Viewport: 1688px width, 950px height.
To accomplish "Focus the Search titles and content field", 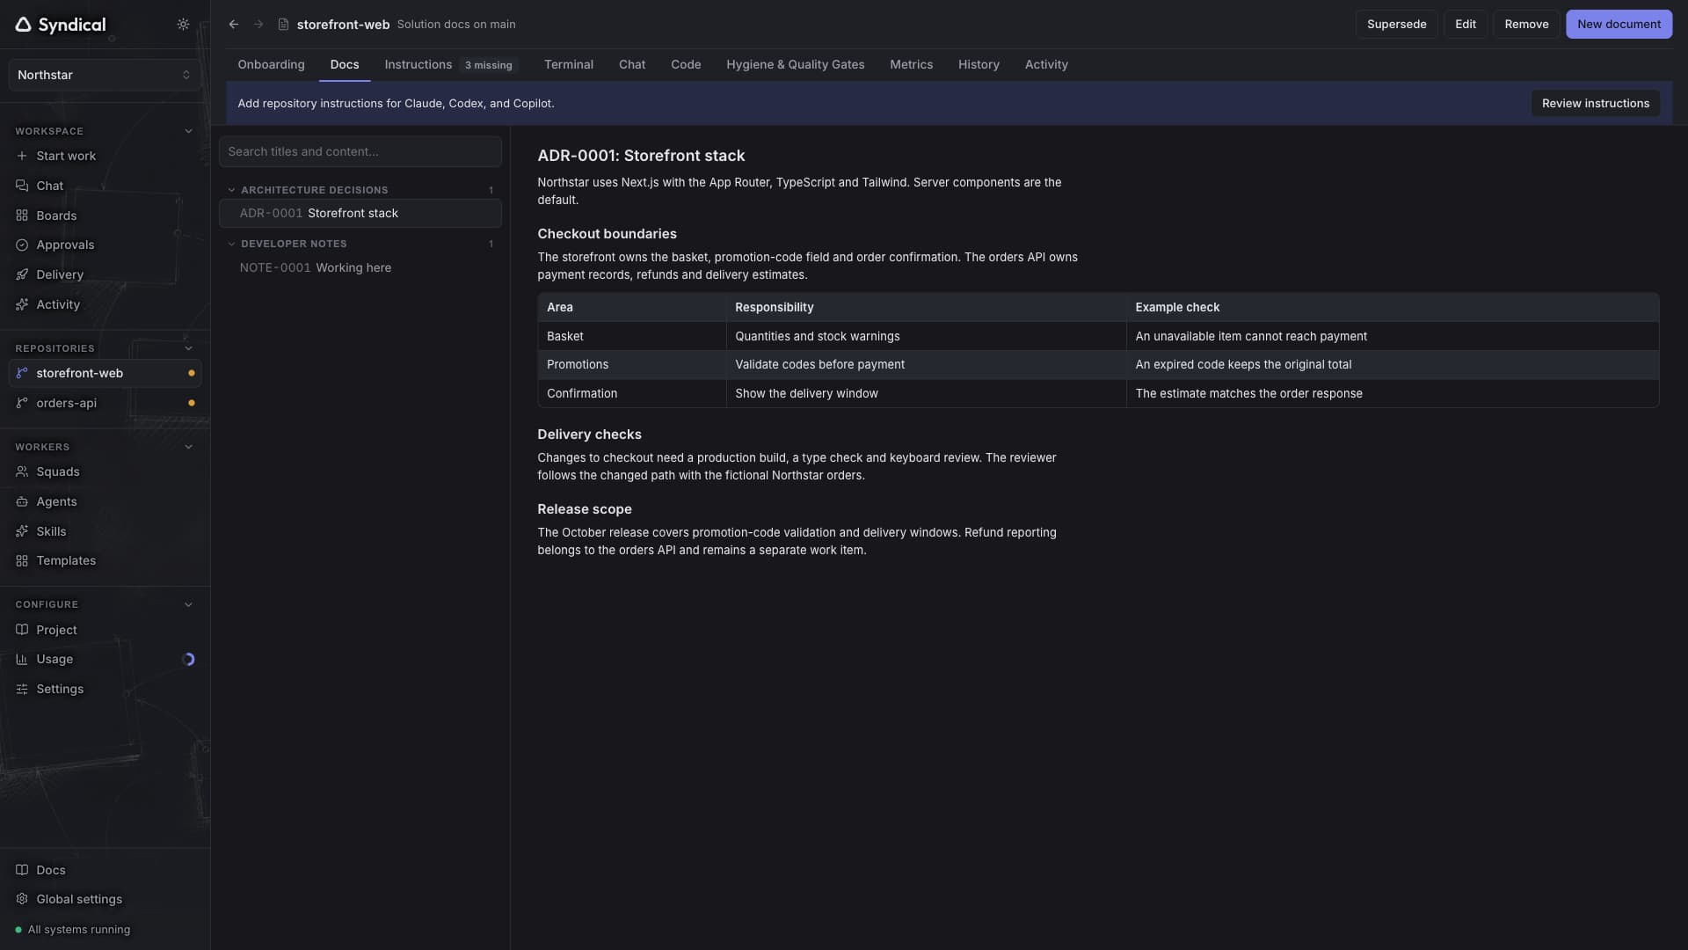I will click(x=360, y=152).
